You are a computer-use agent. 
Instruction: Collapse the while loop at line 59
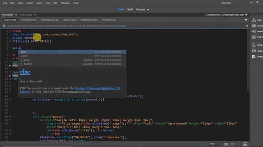[10, 100]
